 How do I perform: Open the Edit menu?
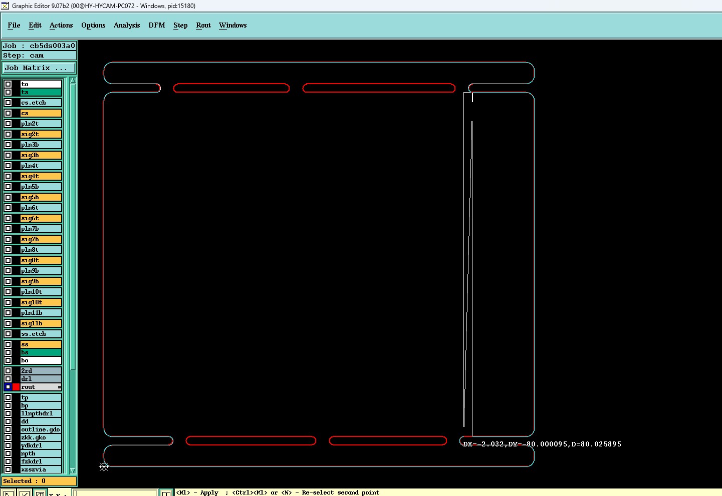[x=35, y=25]
